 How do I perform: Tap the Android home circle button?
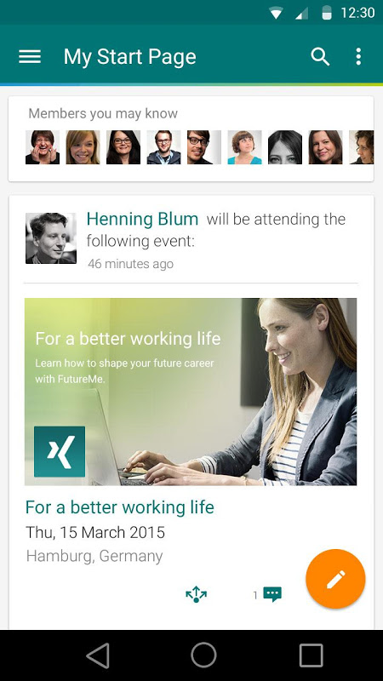click(x=203, y=655)
